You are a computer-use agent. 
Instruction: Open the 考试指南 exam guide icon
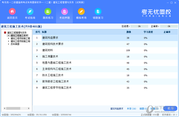click(x=30, y=11)
